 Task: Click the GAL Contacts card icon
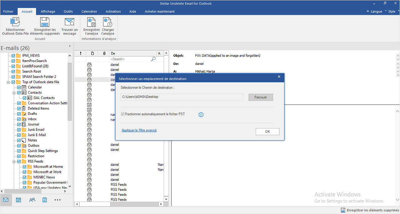(30, 98)
